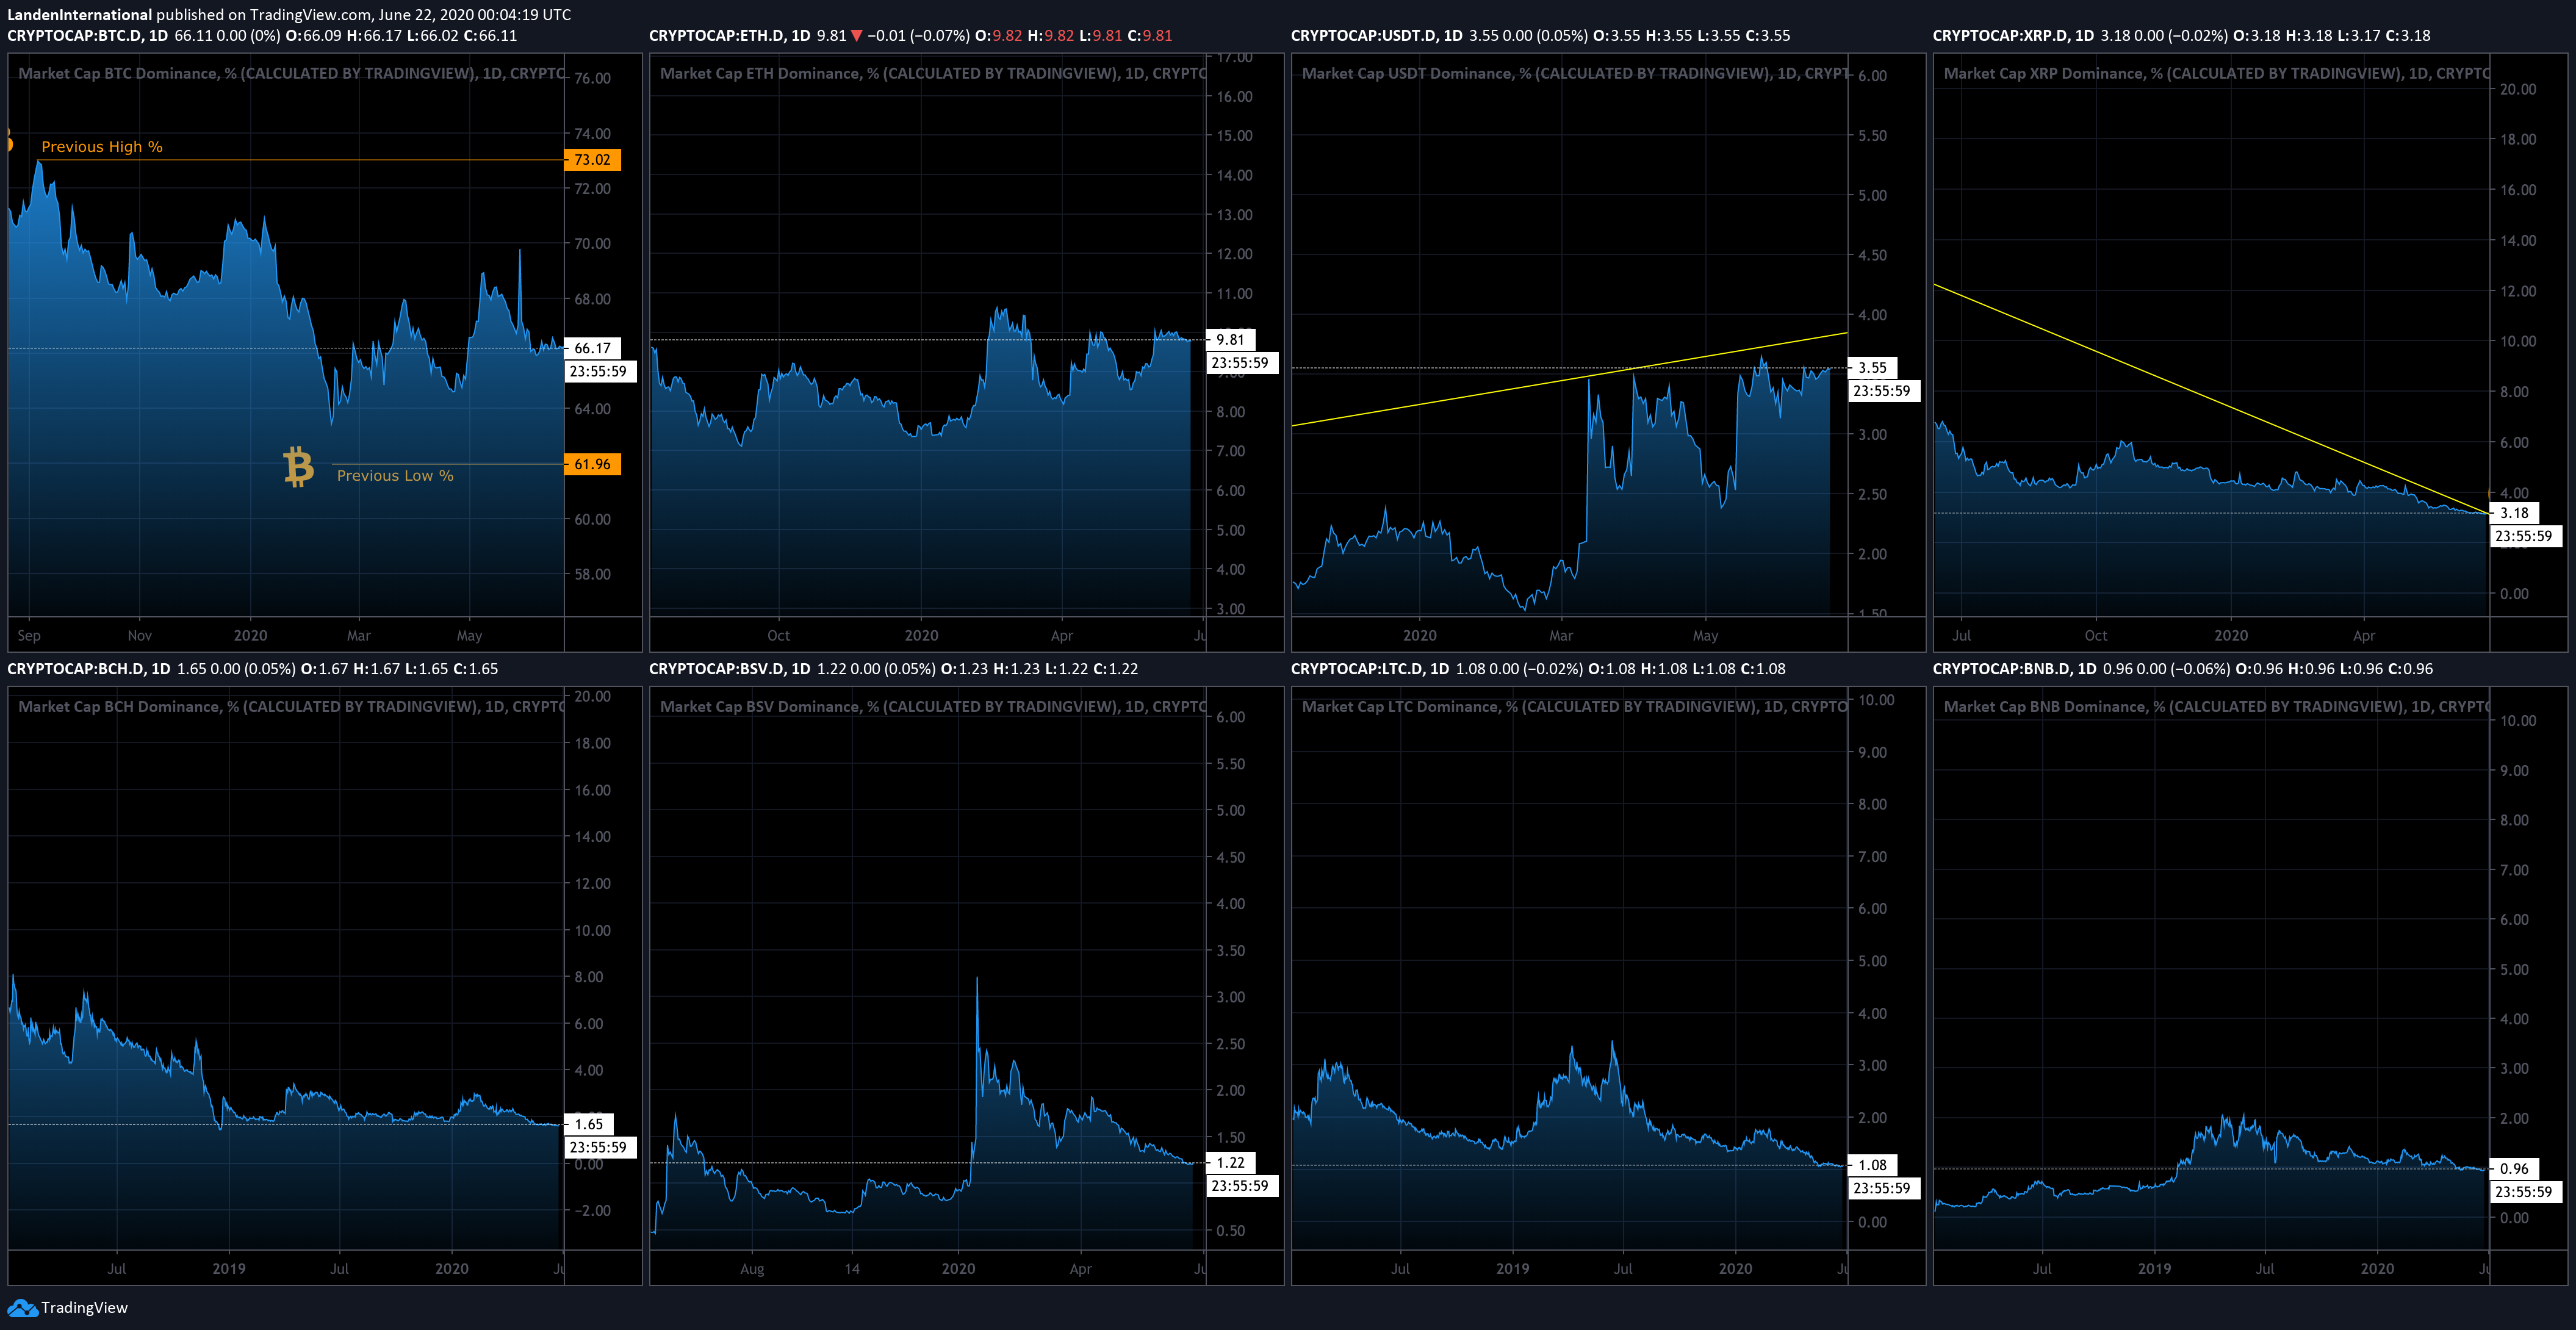Select the CRYPTOCAP:BTC.D, 1D symbol header
2576x1330 pixels.
88,36
